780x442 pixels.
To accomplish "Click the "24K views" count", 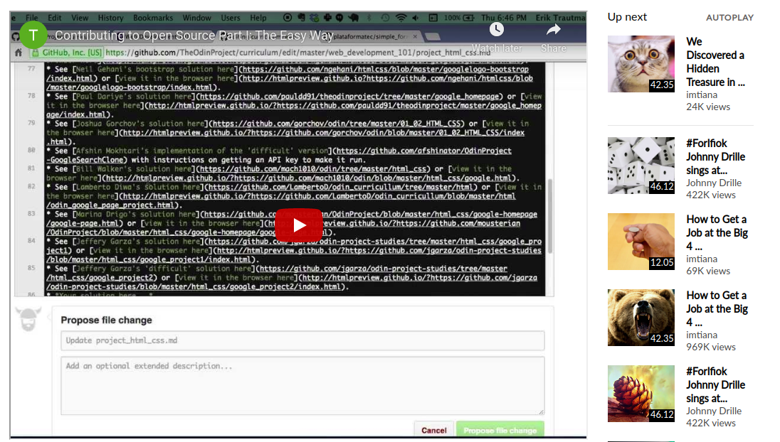I will click(708, 107).
